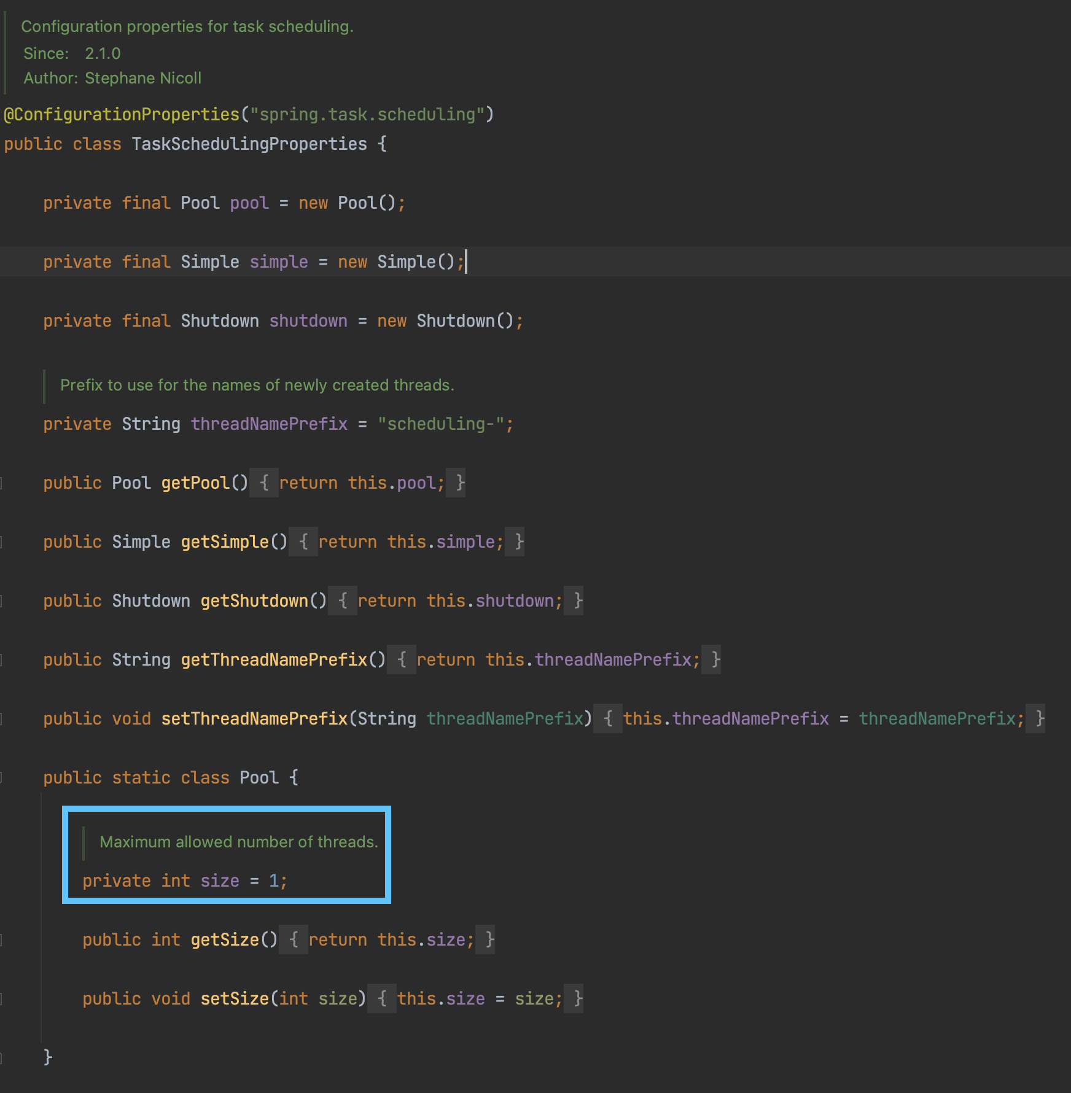Image resolution: width=1071 pixels, height=1093 pixels.
Task: Click the @ConfigurationProperties annotation
Action: point(122,114)
